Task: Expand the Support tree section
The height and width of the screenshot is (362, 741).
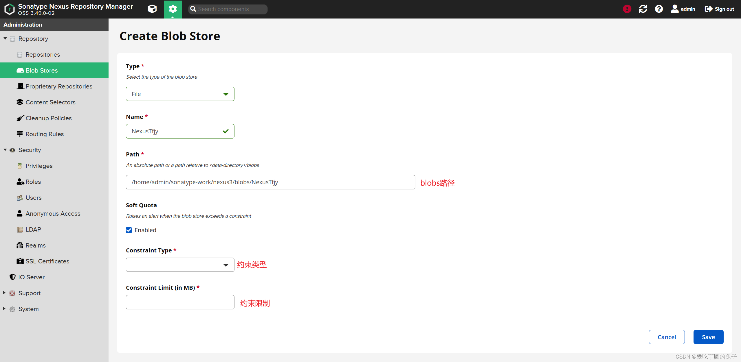Action: tap(4, 293)
